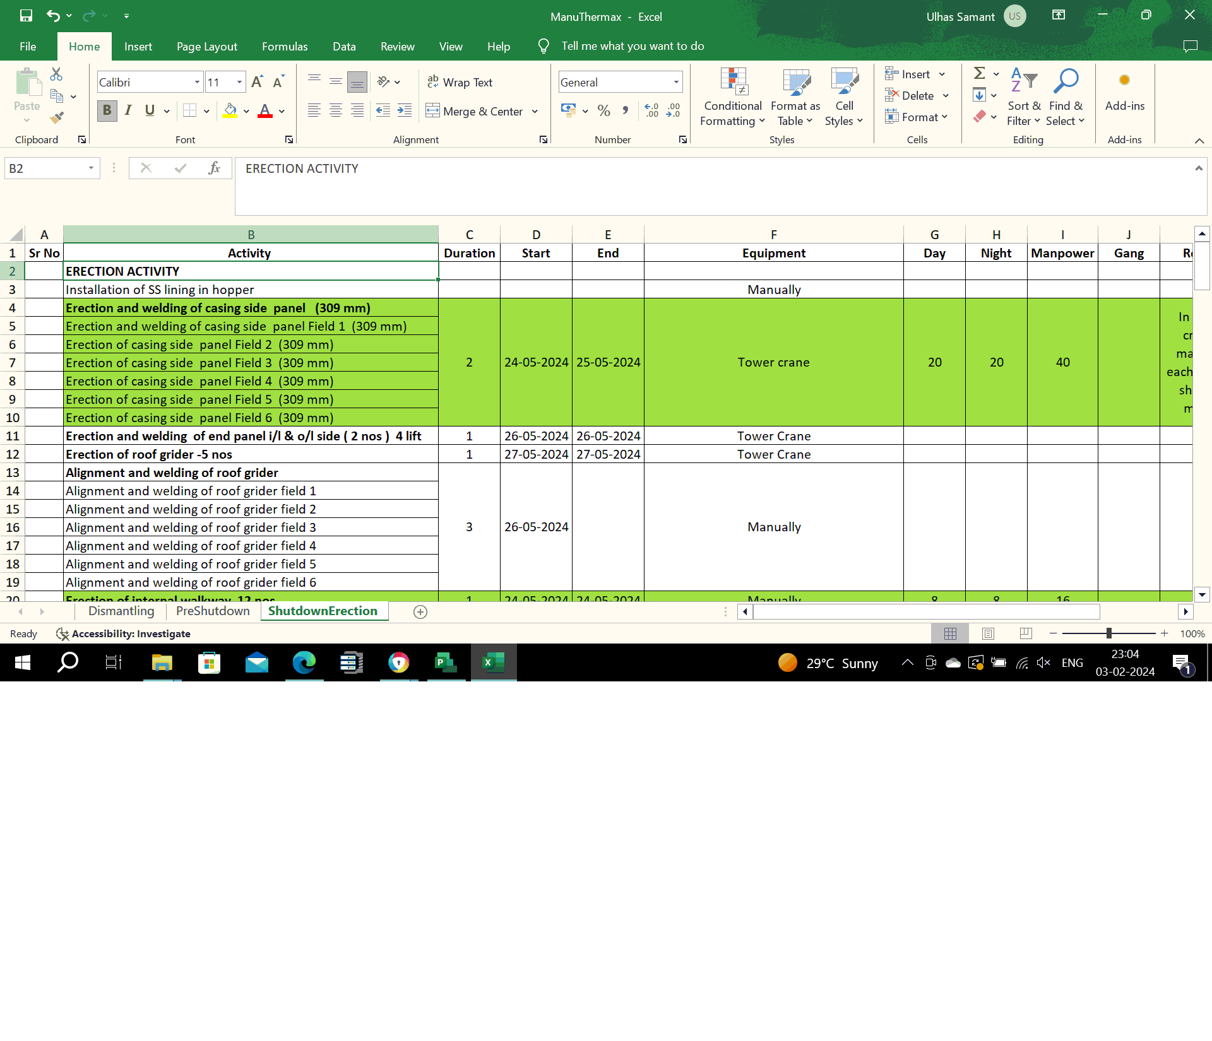Open the Page Layout tab
Image resolution: width=1212 pixels, height=1041 pixels.
point(207,47)
